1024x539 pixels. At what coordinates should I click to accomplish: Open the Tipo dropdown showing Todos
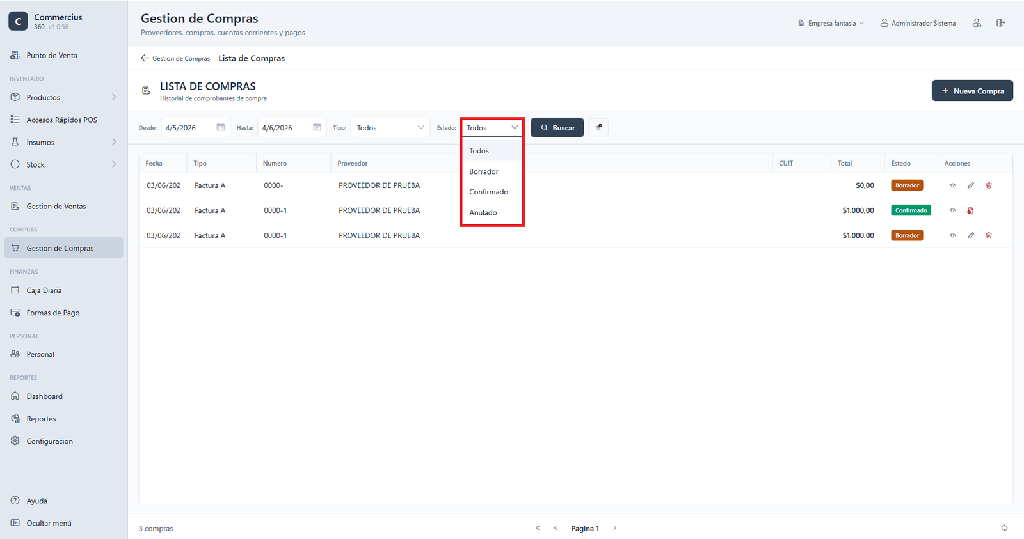point(390,127)
